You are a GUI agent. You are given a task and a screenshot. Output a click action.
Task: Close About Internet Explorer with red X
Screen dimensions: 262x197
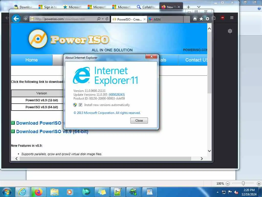(151, 56)
